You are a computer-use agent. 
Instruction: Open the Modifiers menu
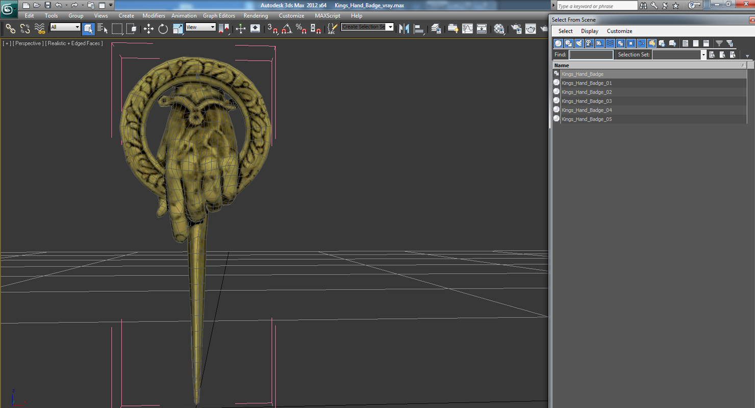pyautogui.click(x=154, y=16)
